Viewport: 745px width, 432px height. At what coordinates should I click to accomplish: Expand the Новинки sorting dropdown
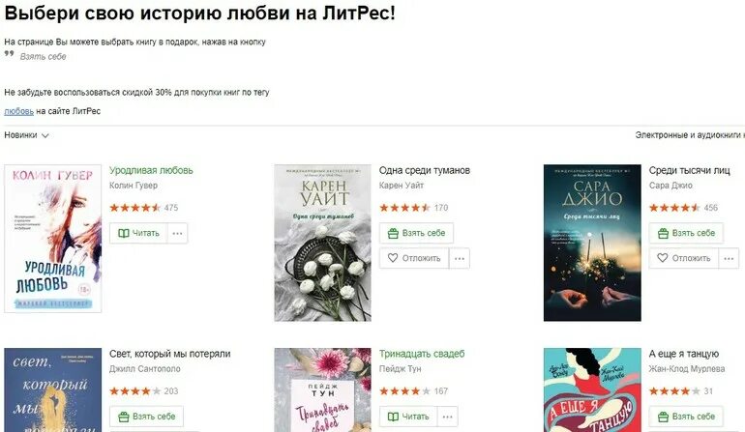pos(27,135)
